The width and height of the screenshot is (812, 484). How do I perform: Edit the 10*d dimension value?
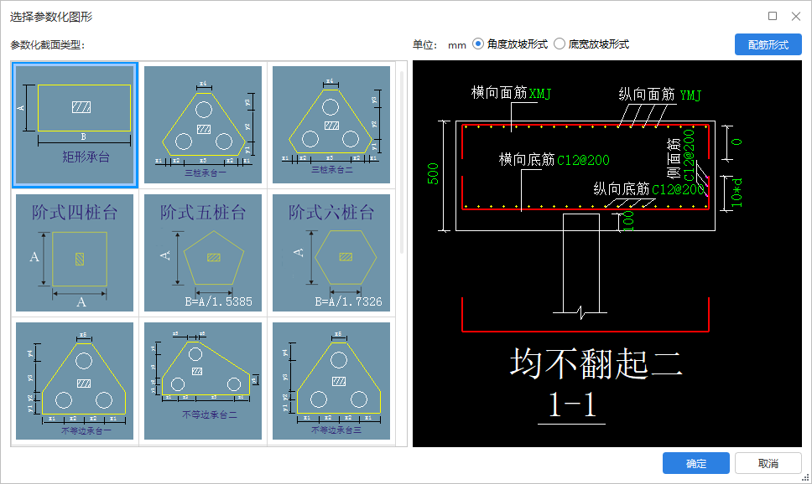coord(737,193)
